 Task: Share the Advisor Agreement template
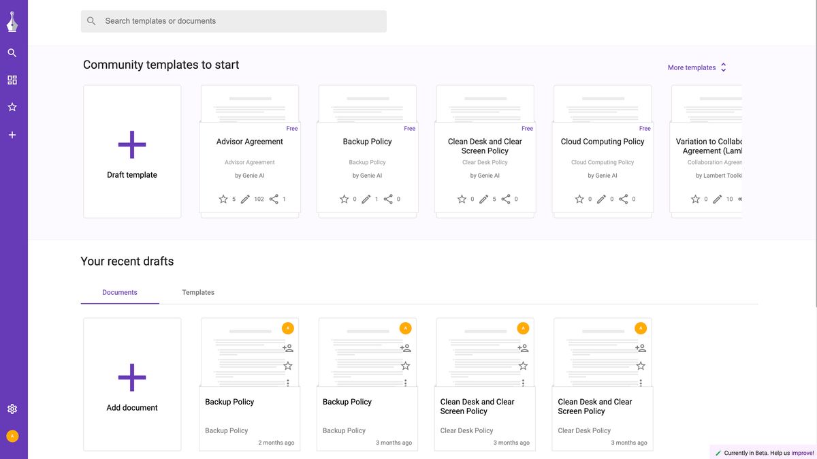click(275, 198)
